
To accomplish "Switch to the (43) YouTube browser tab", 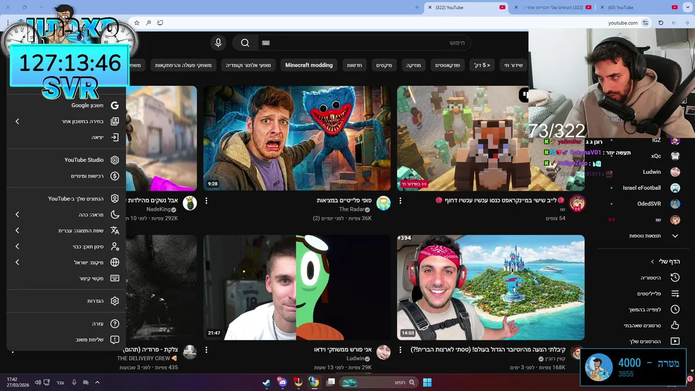I will (x=639, y=8).
